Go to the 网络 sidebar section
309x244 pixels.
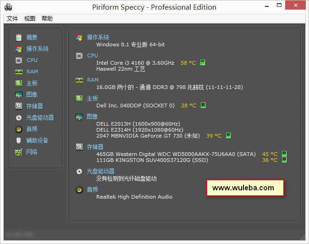pos(32,152)
